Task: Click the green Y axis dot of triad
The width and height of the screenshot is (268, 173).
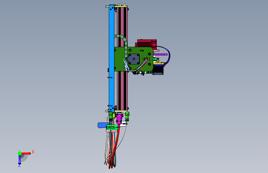Action: [19, 153]
